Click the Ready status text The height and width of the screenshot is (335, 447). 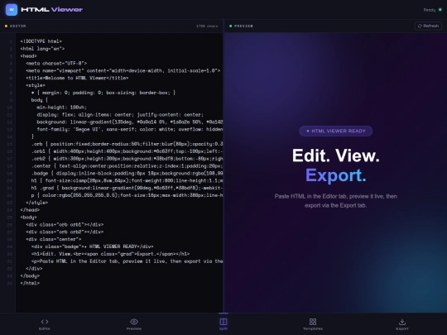pos(430,10)
